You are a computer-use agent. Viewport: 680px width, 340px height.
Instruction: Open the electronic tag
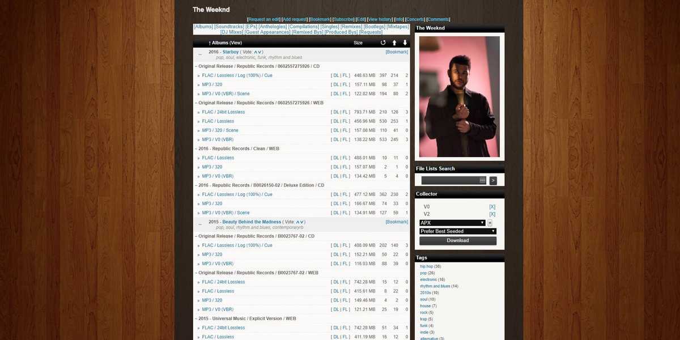[428, 280]
